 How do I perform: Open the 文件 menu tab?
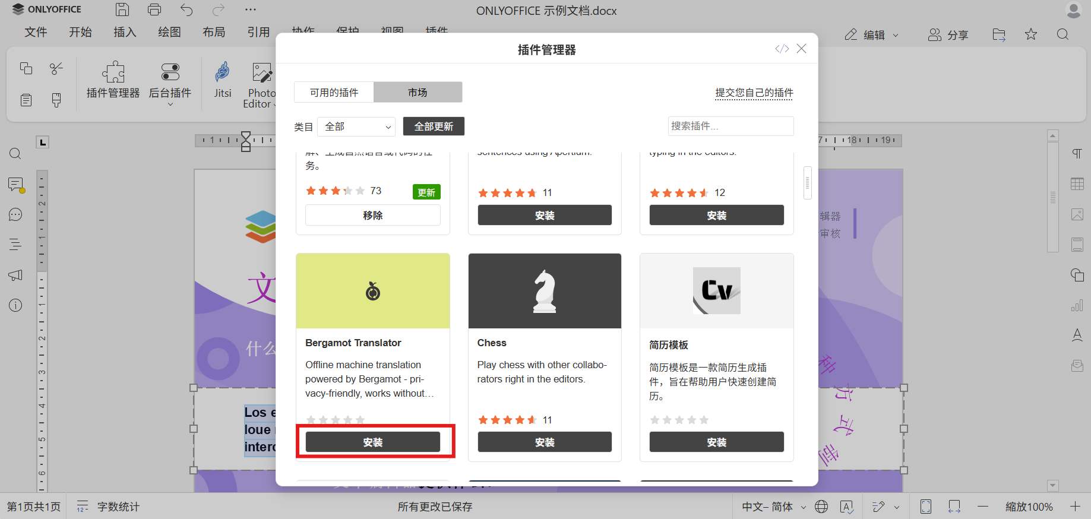(x=36, y=32)
